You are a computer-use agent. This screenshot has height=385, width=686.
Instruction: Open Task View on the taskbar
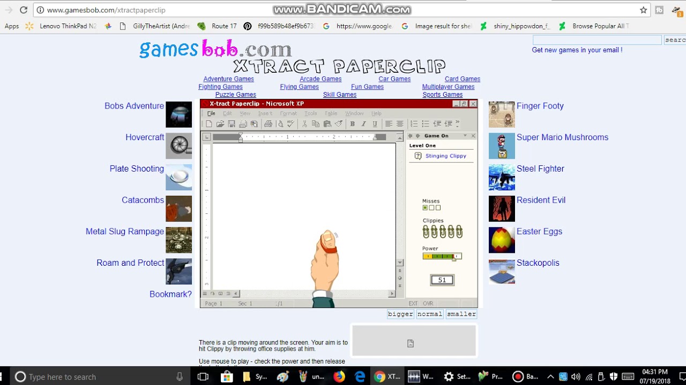pos(203,376)
